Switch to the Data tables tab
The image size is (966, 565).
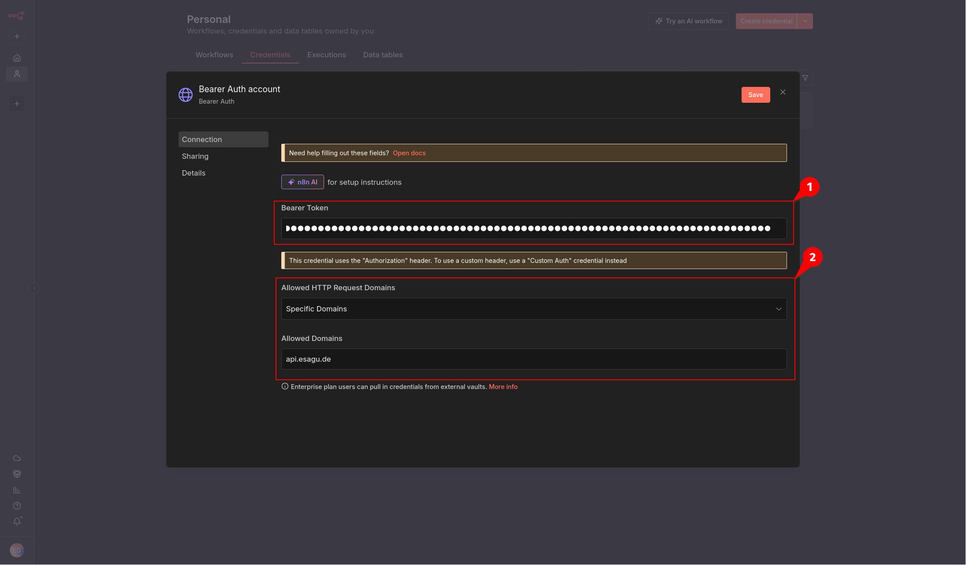(x=383, y=55)
